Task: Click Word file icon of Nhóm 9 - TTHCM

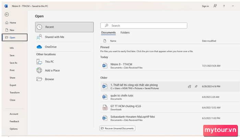Action: pyautogui.click(x=105, y=66)
